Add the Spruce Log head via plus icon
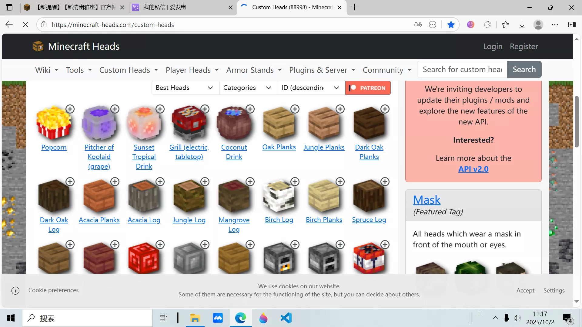 (385, 182)
